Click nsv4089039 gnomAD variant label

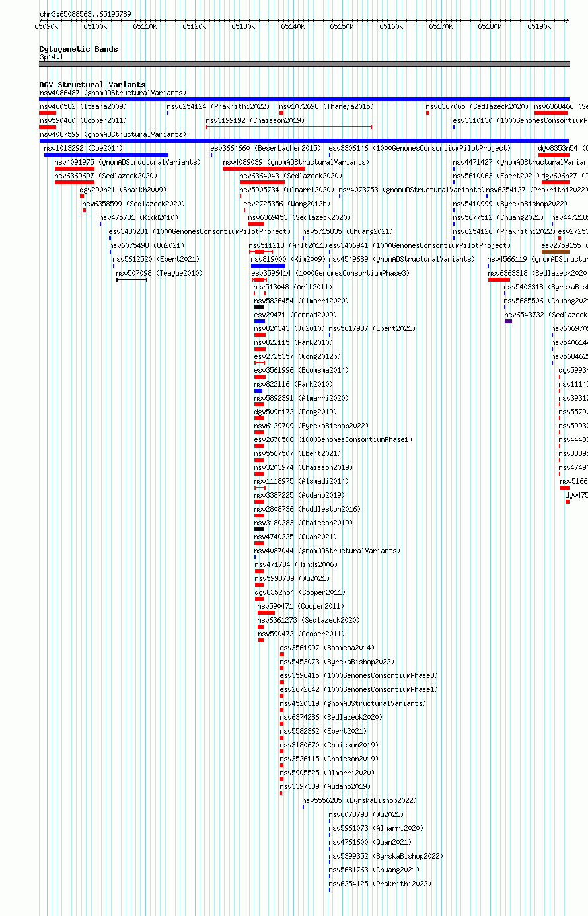point(296,162)
